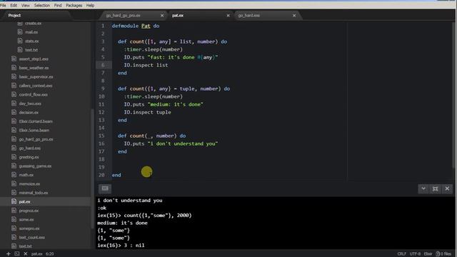Screen dimensions: 457x257
Task: Open the Find menu
Action: click(58, 5)
